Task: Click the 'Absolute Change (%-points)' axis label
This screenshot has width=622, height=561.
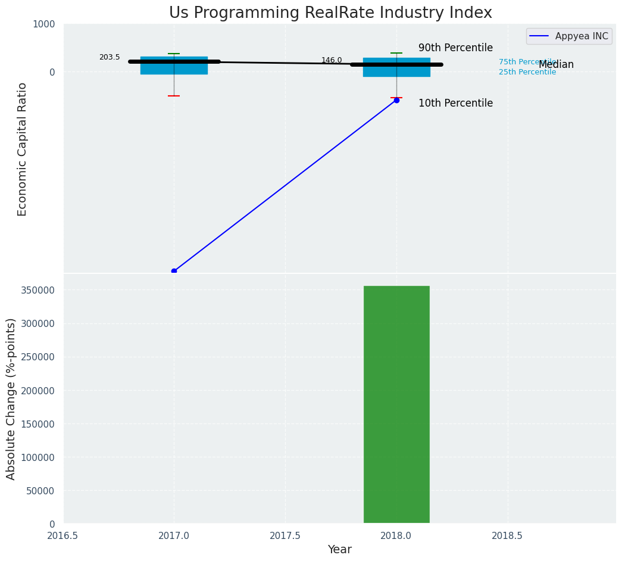Action: tap(11, 398)
